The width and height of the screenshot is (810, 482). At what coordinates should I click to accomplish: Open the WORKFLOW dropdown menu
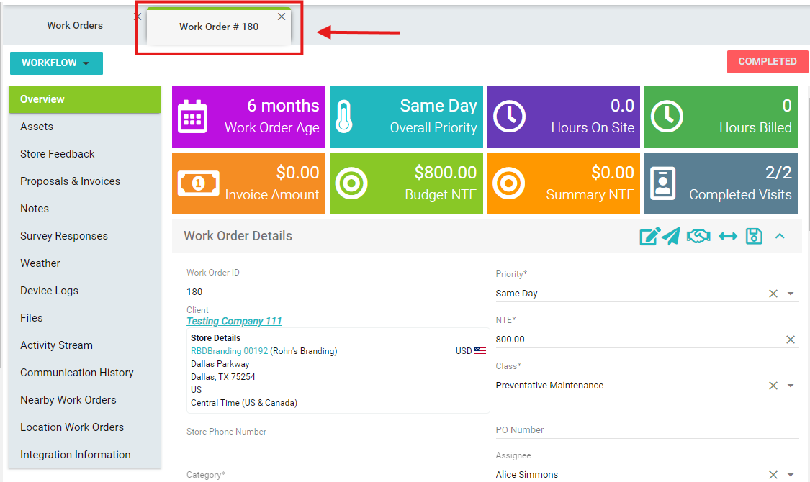[x=56, y=63]
